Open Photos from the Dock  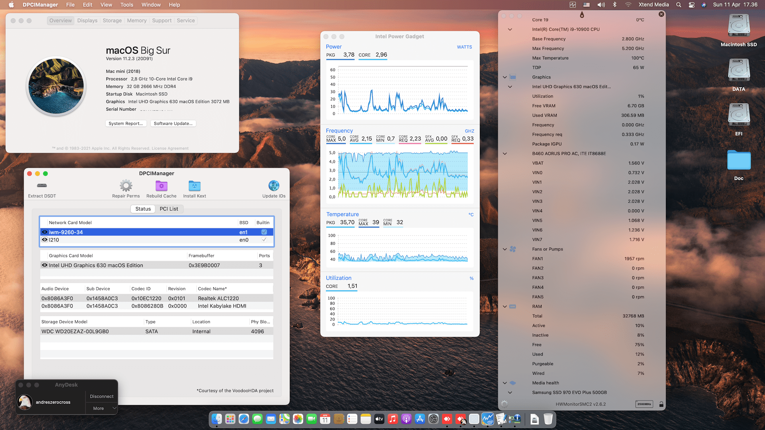(298, 419)
